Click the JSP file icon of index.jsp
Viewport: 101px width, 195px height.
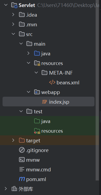[45, 102]
